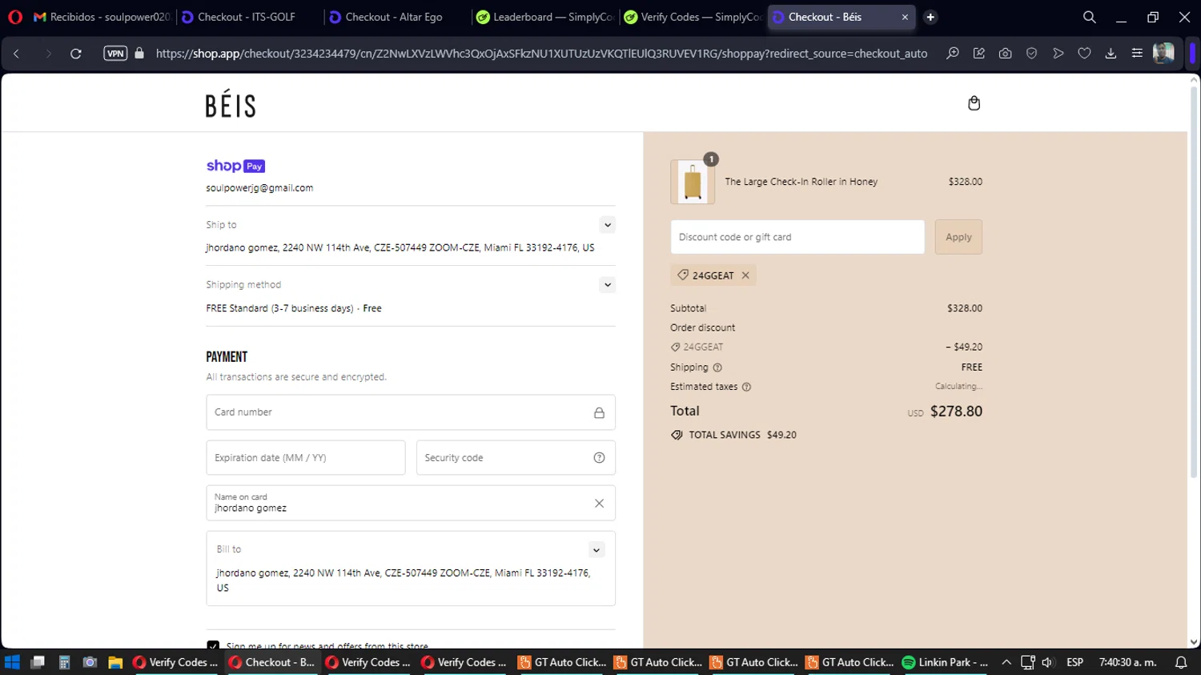1201x675 pixels.
Task: Click the shield ad blocker icon
Action: [1031, 54]
